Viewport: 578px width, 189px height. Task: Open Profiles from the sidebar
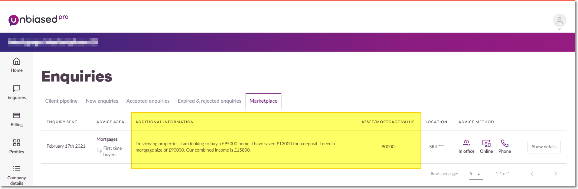(x=17, y=147)
